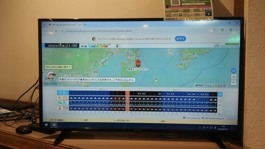
Task: Click the network tray icon
Action: coord(211,128)
